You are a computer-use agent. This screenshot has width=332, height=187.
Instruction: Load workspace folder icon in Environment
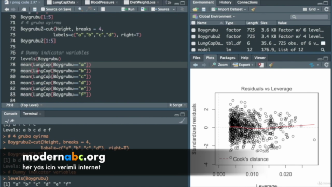click(x=196, y=9)
